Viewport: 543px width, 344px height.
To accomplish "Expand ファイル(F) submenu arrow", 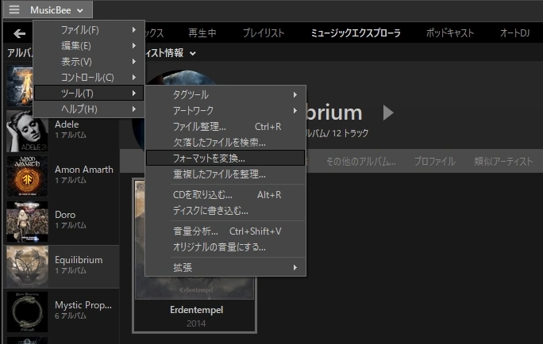I will click(134, 30).
